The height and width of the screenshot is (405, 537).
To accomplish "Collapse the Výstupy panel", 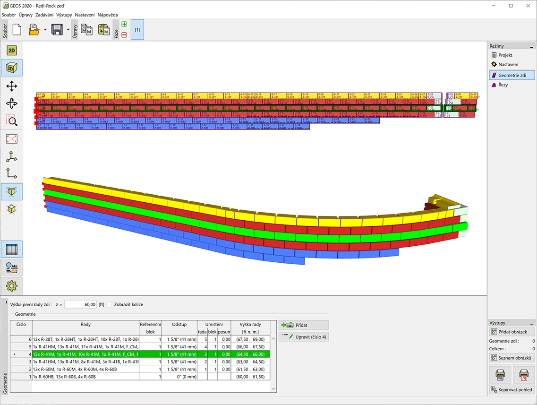I will tap(531, 323).
